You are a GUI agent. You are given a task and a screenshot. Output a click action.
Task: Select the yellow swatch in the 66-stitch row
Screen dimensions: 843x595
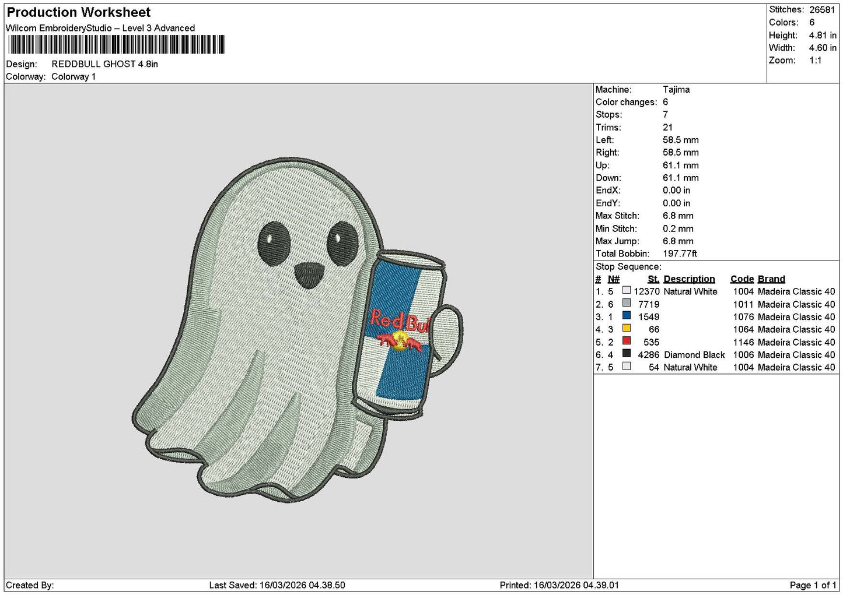(627, 328)
